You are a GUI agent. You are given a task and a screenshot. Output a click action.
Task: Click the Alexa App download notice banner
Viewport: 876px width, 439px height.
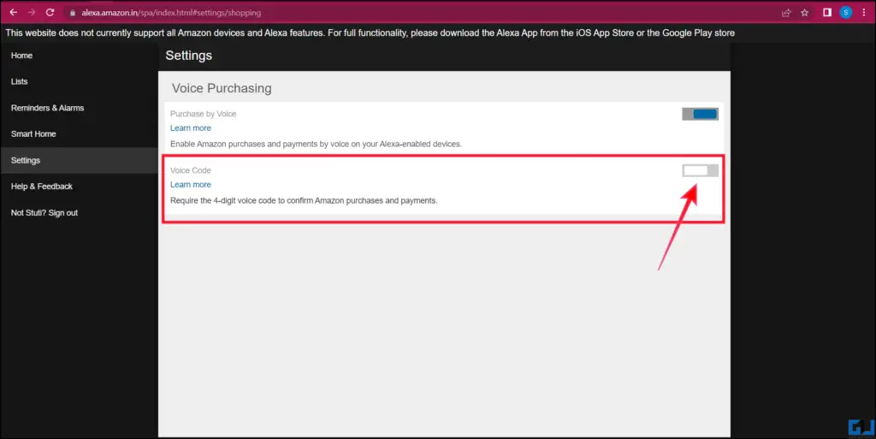click(x=370, y=33)
